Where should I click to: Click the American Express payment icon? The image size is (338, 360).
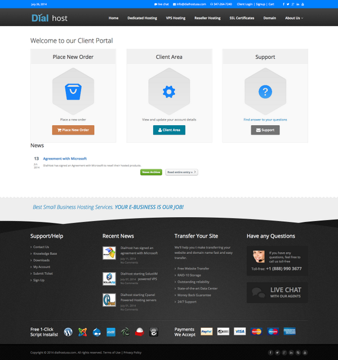pyautogui.click(x=290, y=332)
